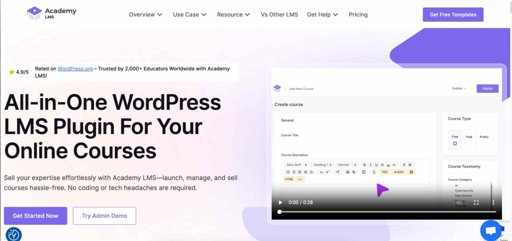512x241 pixels.
Task: Click the Course Taxonomy heading
Action: tap(464, 166)
